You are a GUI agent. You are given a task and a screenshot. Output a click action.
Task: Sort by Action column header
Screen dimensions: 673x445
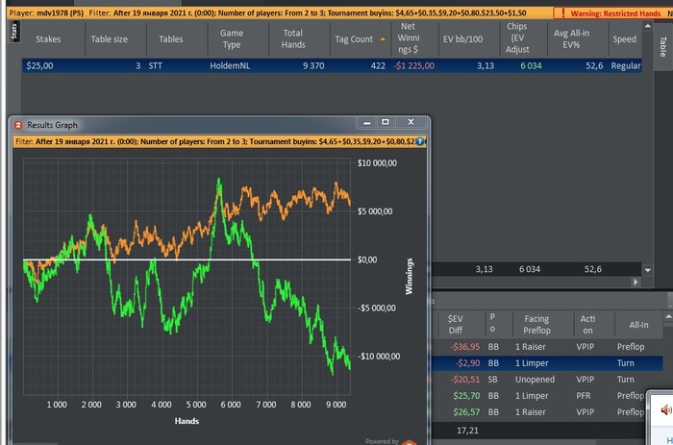[x=587, y=325]
